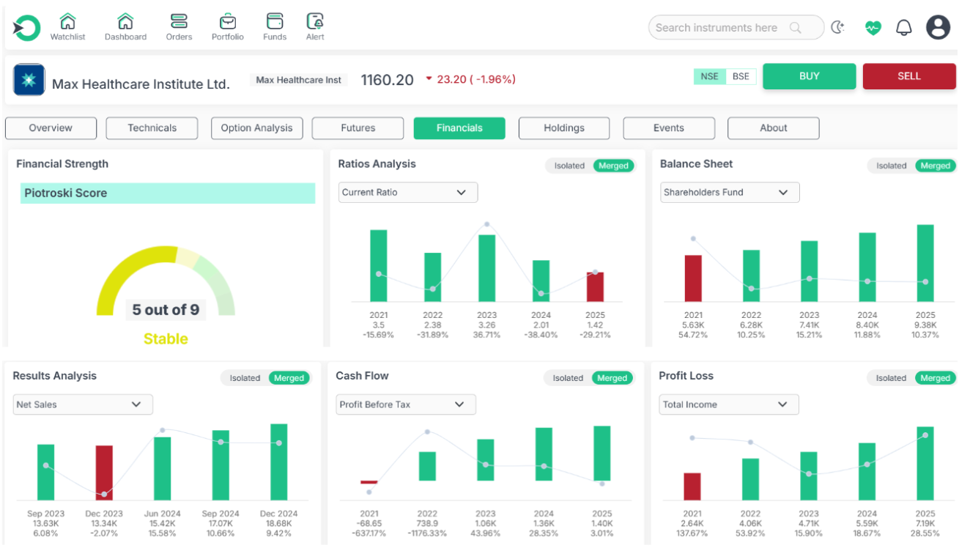Go to the Dashboard icon
Image resolution: width=959 pixels, height=548 pixels.
[x=125, y=21]
